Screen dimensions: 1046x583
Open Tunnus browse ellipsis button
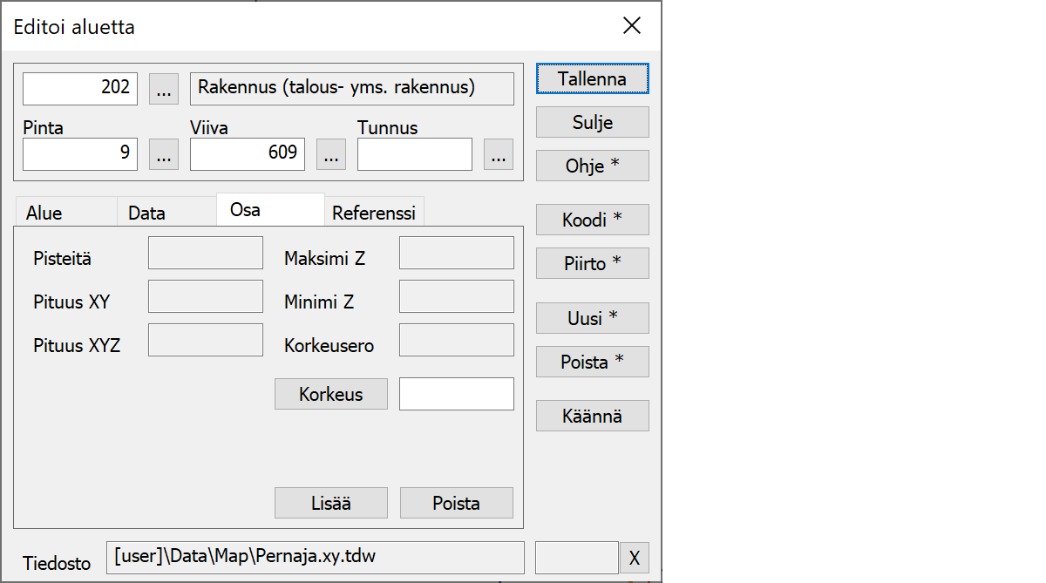498,154
